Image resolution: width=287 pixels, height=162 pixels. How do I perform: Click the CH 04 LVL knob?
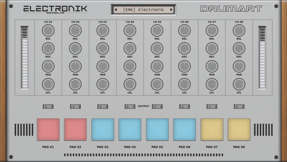coord(130,84)
